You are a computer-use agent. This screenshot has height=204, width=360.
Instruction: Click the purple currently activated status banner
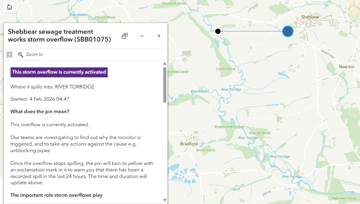click(x=59, y=72)
